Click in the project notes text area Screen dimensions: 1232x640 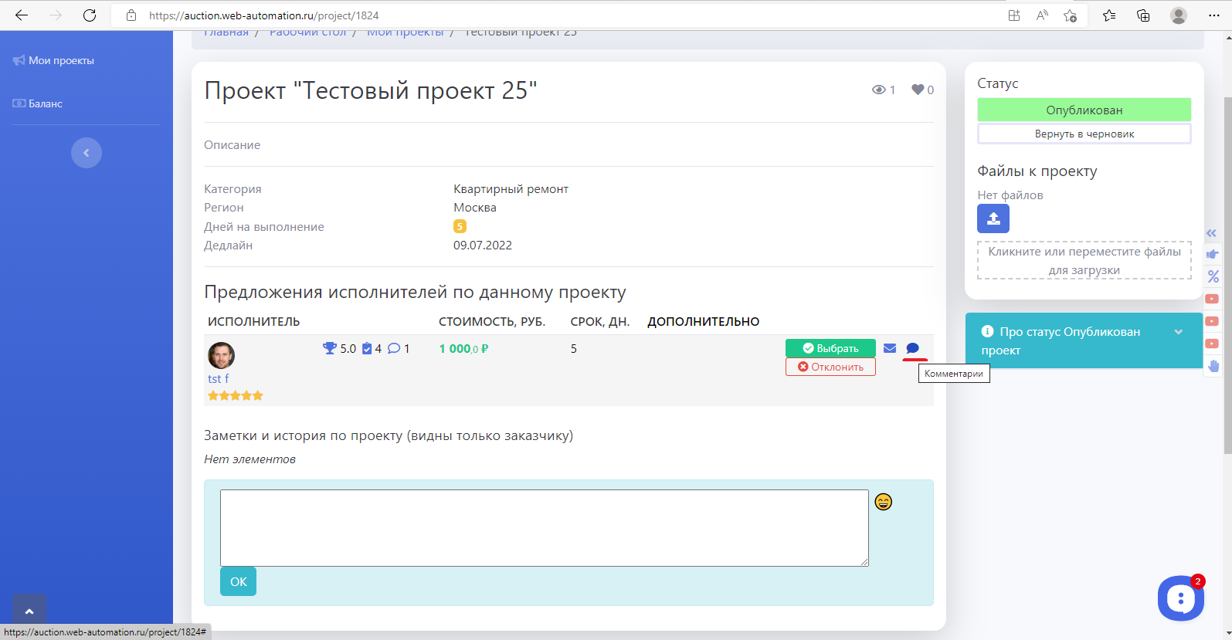coord(544,527)
